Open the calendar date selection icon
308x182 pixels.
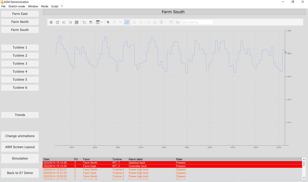point(76,22)
